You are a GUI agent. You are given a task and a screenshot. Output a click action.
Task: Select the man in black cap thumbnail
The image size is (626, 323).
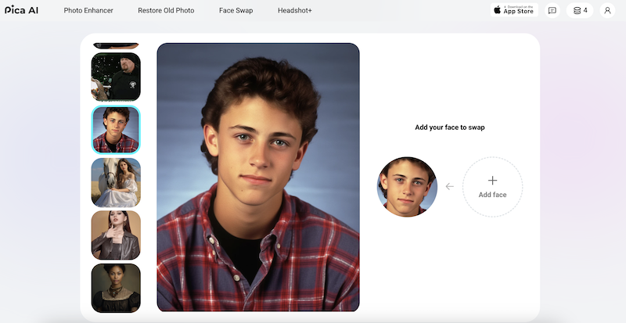pos(116,77)
